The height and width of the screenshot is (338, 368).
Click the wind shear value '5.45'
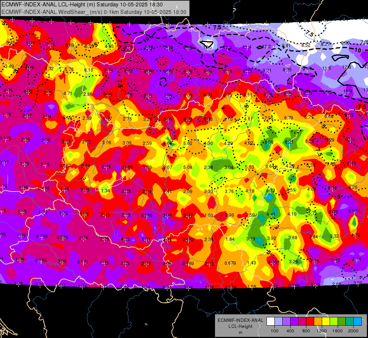(x=11, y=43)
